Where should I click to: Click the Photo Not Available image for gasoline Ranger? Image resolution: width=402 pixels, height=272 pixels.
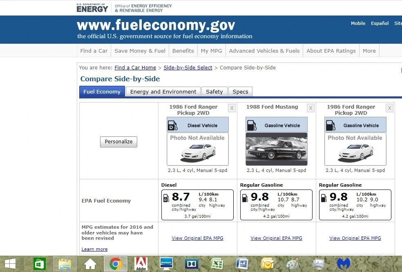pos(355,149)
